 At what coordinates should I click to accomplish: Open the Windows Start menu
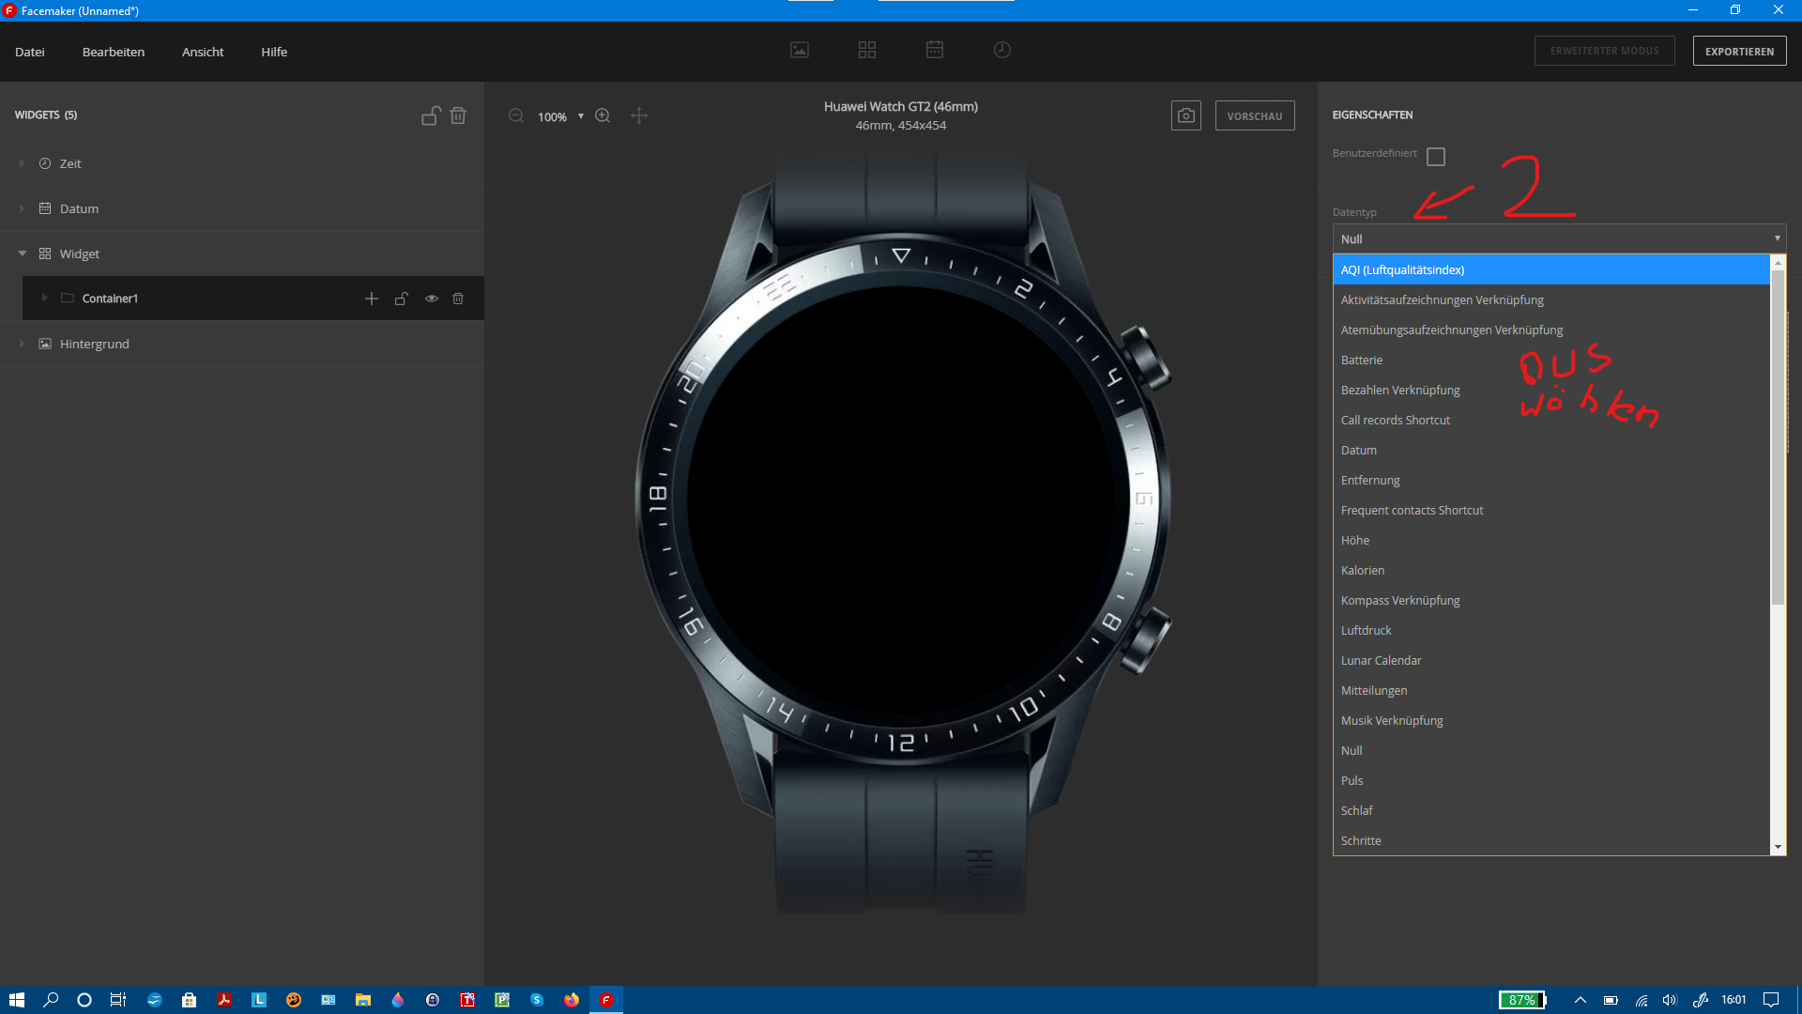coord(17,1000)
